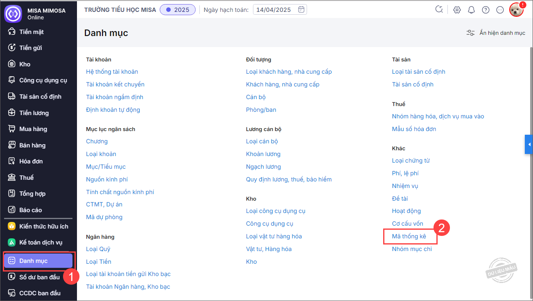This screenshot has width=533, height=301.
Task: Open Khách hàng, nhà cung cấp link
Action: (x=282, y=84)
